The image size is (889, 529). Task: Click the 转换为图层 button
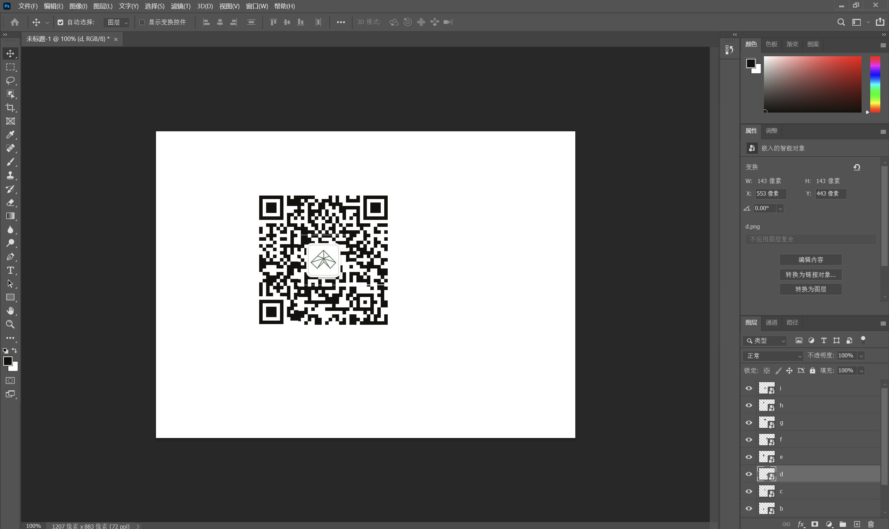[810, 289]
